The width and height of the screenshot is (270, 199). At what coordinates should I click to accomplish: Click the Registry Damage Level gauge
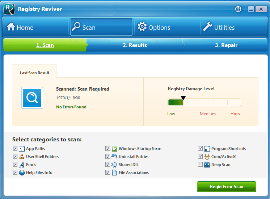click(204, 102)
